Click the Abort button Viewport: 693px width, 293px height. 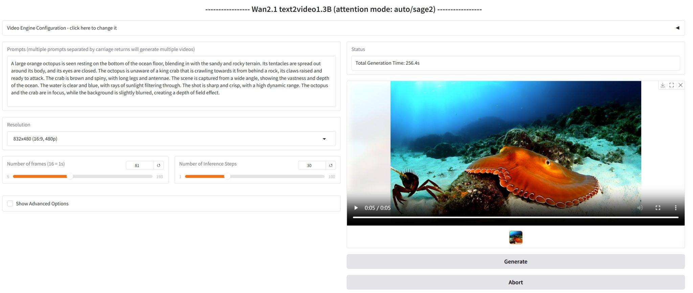coord(516,282)
